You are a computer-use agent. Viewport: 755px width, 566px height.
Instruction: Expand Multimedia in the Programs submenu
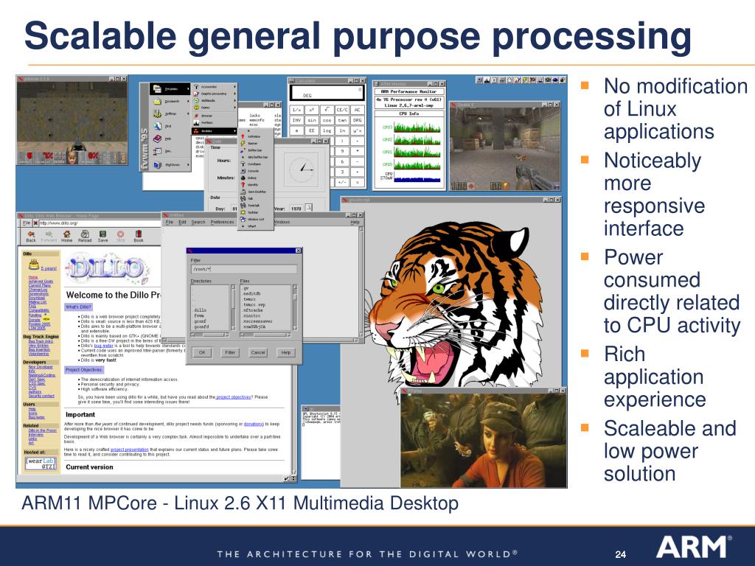click(x=215, y=100)
